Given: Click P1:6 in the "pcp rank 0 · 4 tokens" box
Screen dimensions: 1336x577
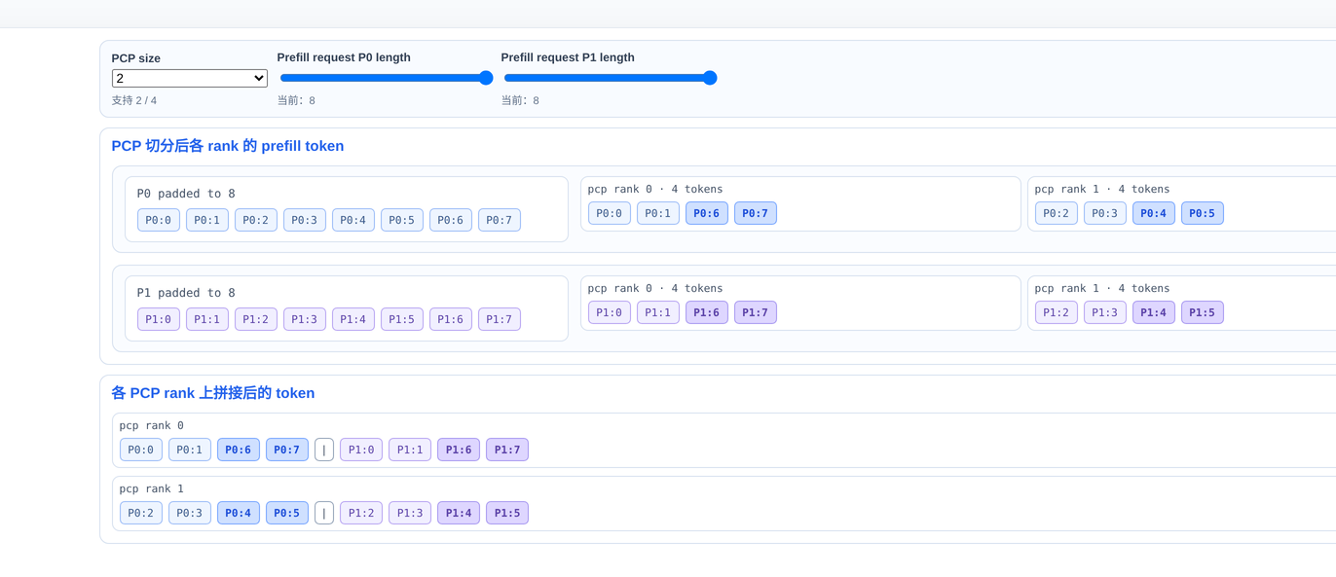Looking at the screenshot, I should click(707, 312).
